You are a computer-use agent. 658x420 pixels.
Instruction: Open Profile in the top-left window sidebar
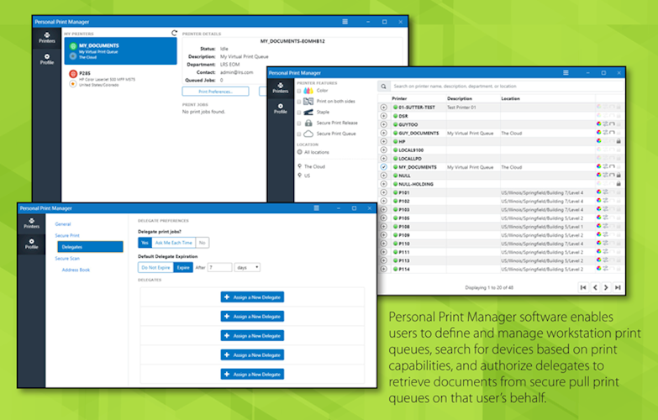click(x=47, y=59)
